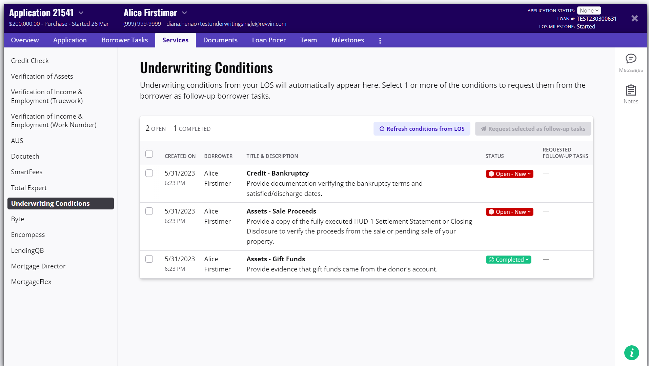Check the Credit - Bankruptcy condition checkbox

[x=149, y=174]
